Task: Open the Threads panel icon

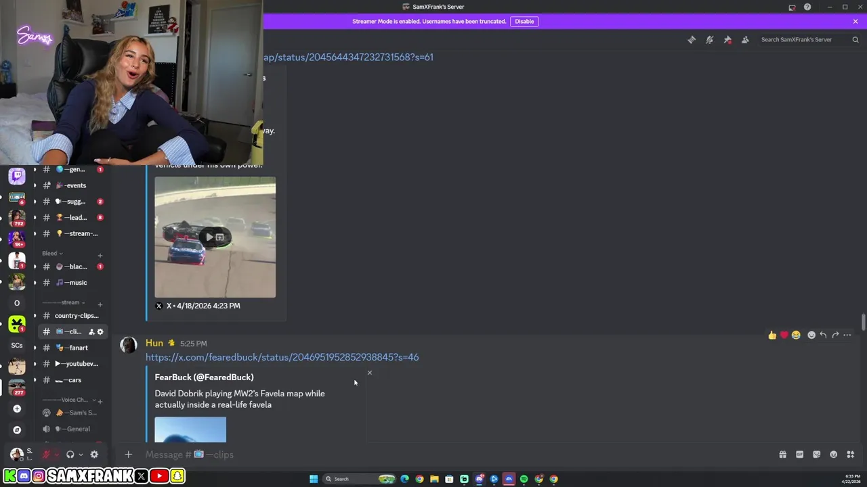Action: [x=692, y=40]
